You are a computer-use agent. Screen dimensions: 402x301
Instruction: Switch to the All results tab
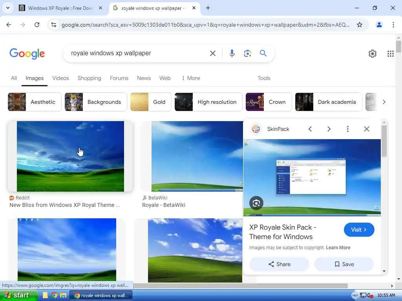pyautogui.click(x=14, y=78)
